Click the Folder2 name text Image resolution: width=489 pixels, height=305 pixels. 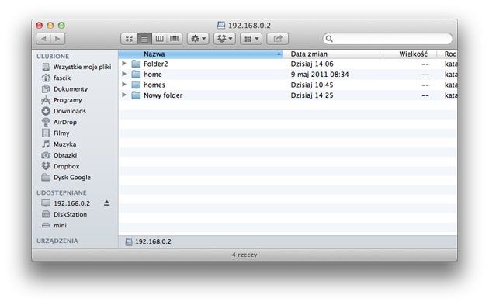(155, 64)
